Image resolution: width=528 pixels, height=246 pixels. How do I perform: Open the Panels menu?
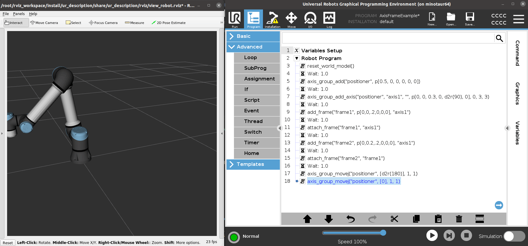point(19,14)
